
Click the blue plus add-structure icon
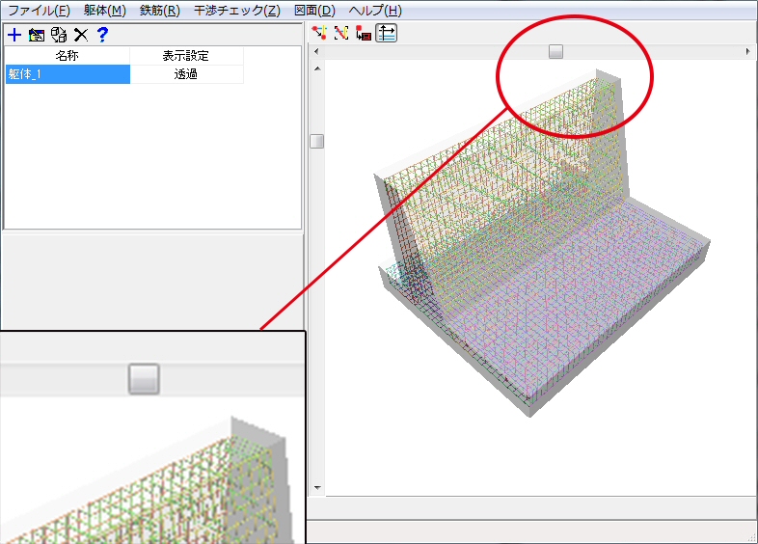pyautogui.click(x=14, y=35)
